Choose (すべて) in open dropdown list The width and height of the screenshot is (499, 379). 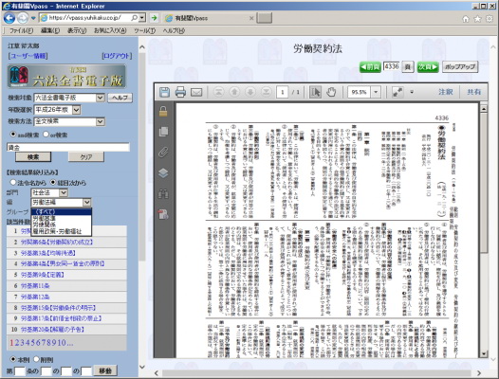(x=62, y=211)
